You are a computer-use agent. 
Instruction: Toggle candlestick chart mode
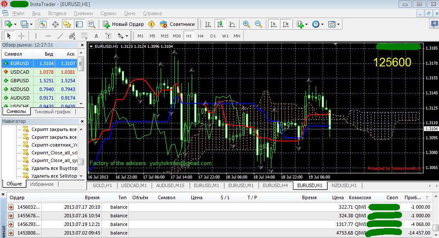(220, 24)
